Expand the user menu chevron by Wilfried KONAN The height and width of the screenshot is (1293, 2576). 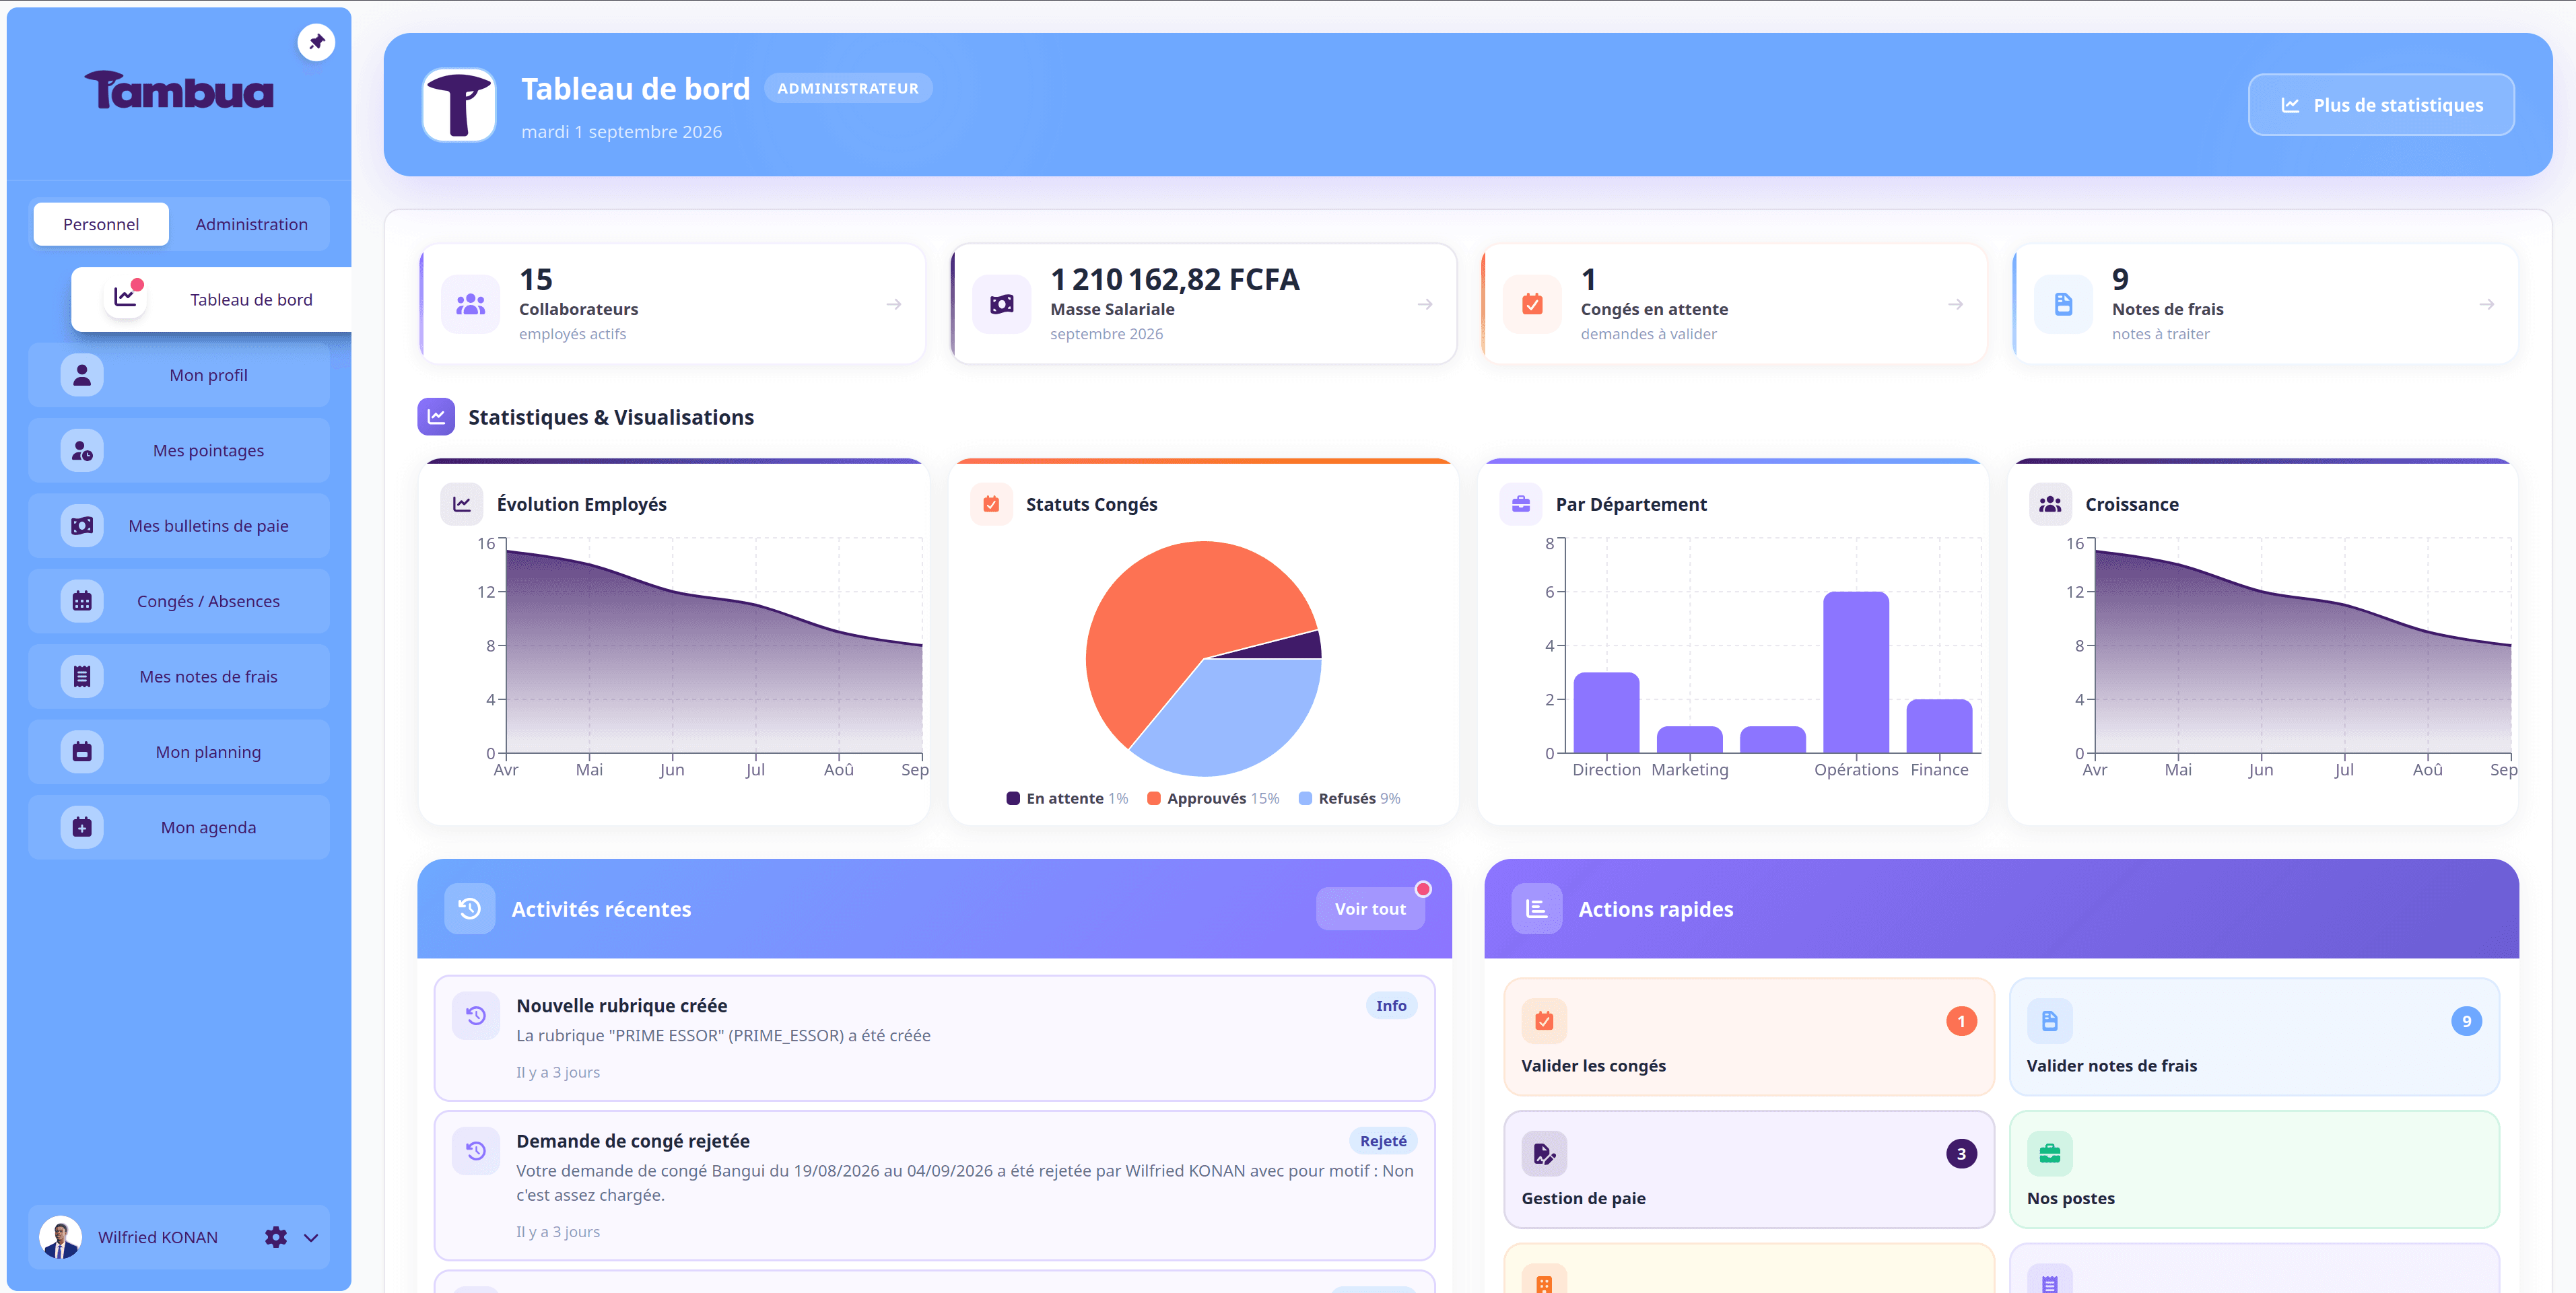311,1238
